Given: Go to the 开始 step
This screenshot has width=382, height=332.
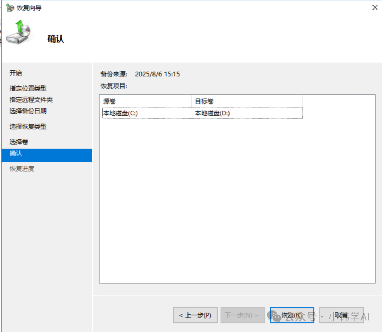Looking at the screenshot, I should pos(16,73).
